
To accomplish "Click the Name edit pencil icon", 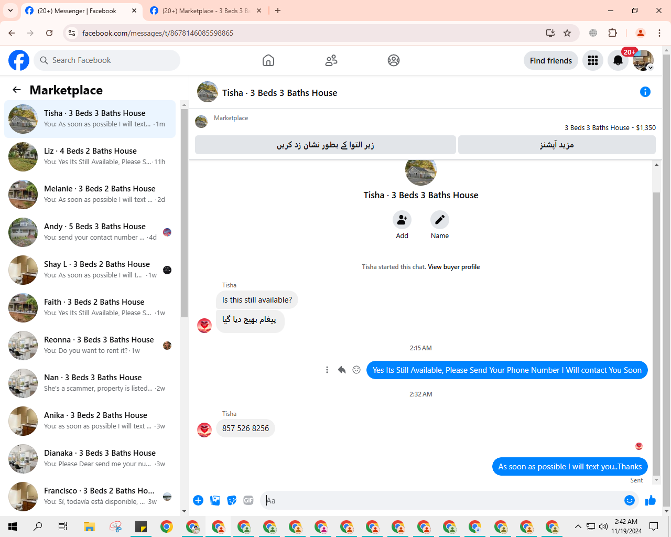I will pyautogui.click(x=440, y=220).
